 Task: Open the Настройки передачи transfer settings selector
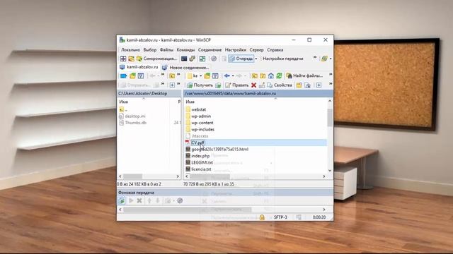tap(283, 59)
